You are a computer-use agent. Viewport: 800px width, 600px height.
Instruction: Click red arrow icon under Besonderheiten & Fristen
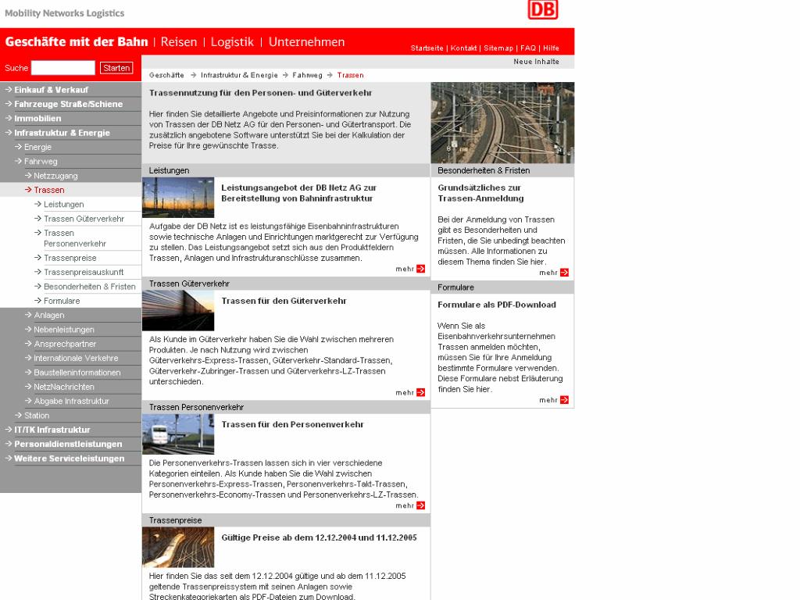coord(564,273)
